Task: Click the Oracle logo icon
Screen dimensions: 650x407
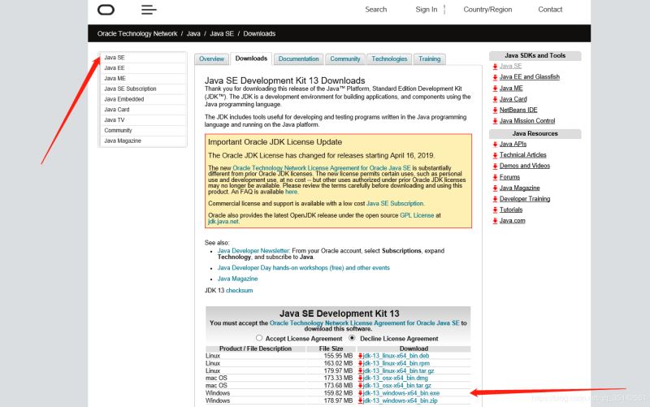Action: pos(106,10)
